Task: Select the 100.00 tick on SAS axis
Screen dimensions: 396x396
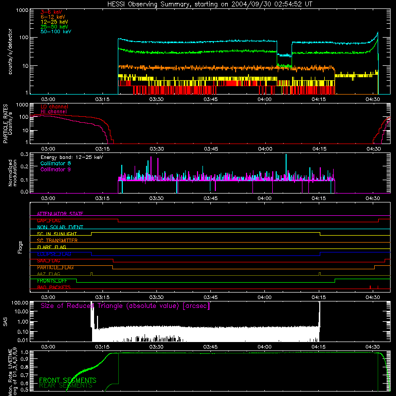Action: tap(20, 302)
